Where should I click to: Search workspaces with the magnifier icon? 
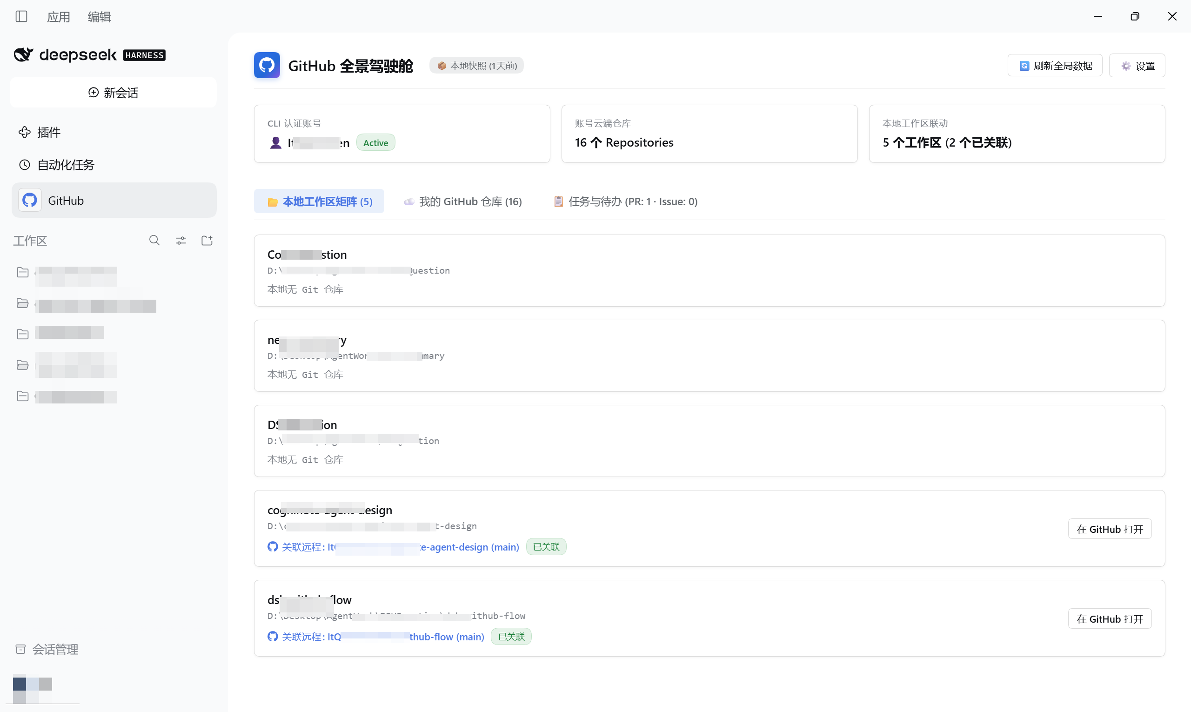pos(154,241)
